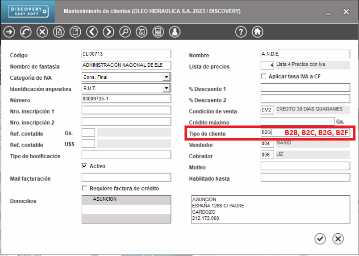Click the user profile toolbar icon
The height and width of the screenshot is (256, 359).
tap(174, 32)
